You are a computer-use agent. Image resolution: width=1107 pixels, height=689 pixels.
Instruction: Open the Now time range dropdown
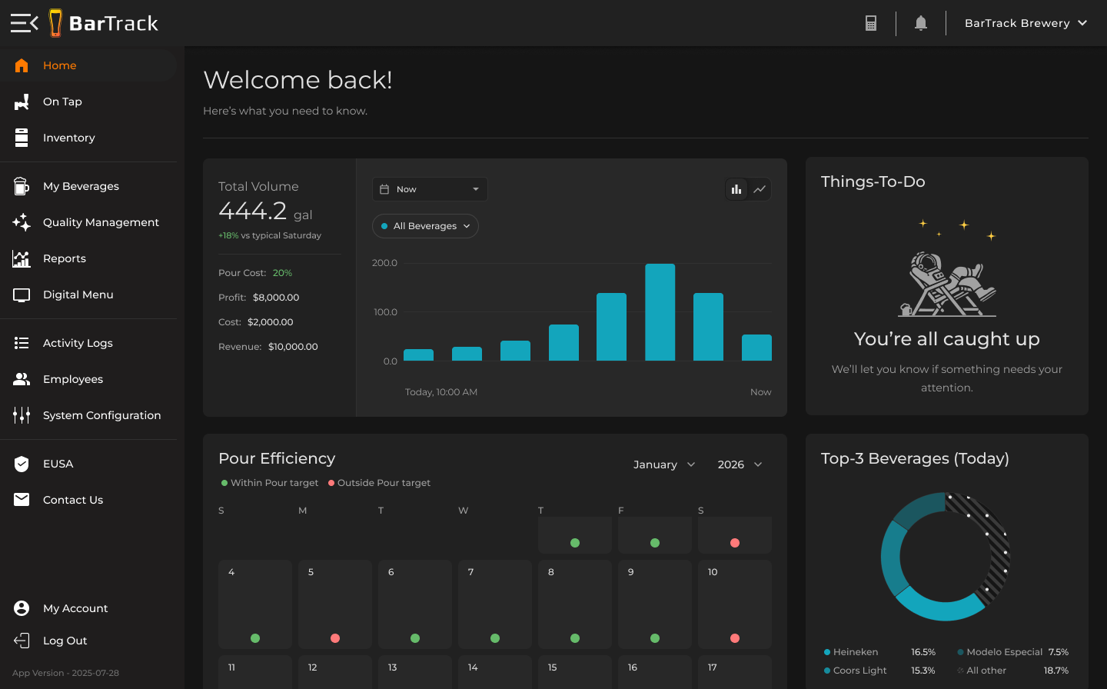429,188
